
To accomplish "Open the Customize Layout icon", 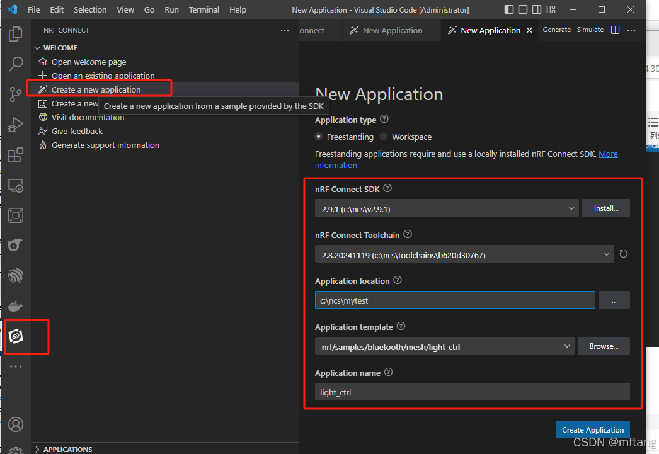I will (x=551, y=9).
